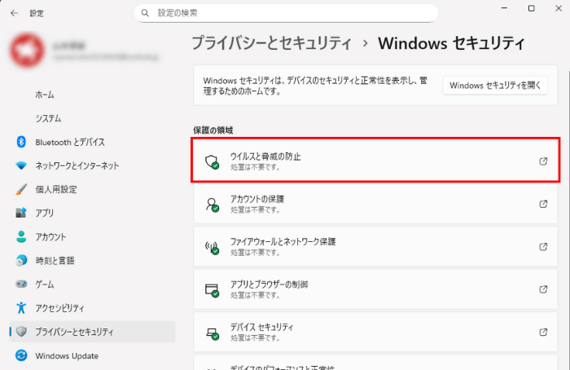
Task: Click the 設定の検索 search field
Action: (x=286, y=13)
